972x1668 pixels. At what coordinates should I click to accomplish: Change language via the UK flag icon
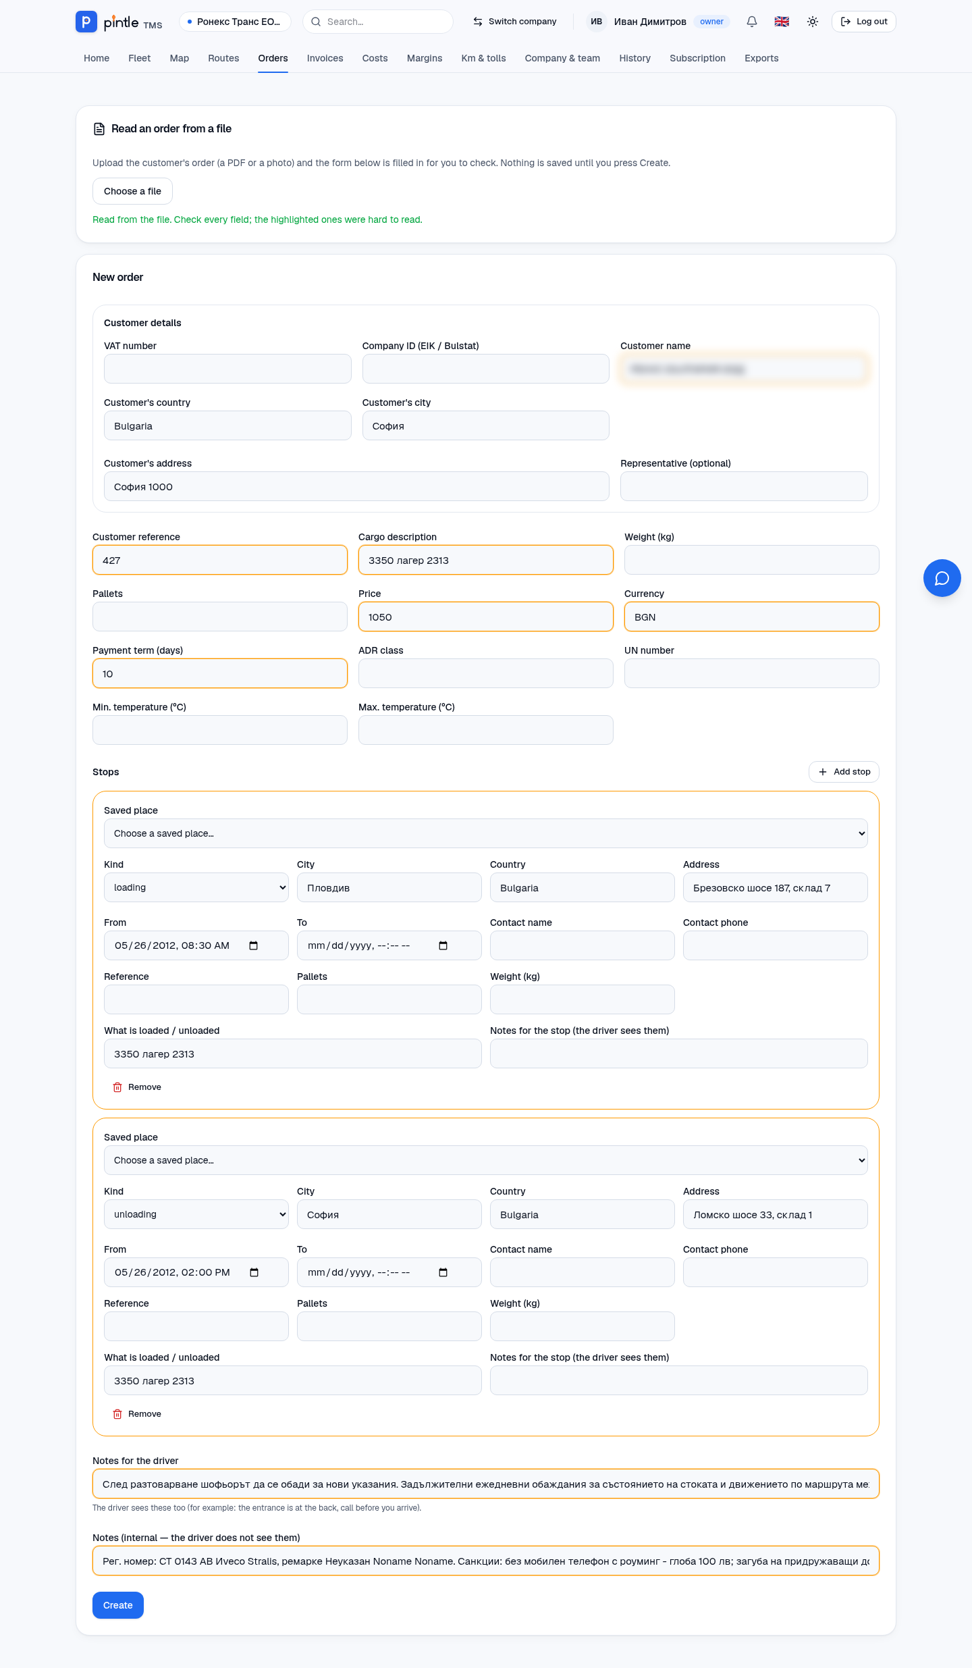[x=782, y=22]
